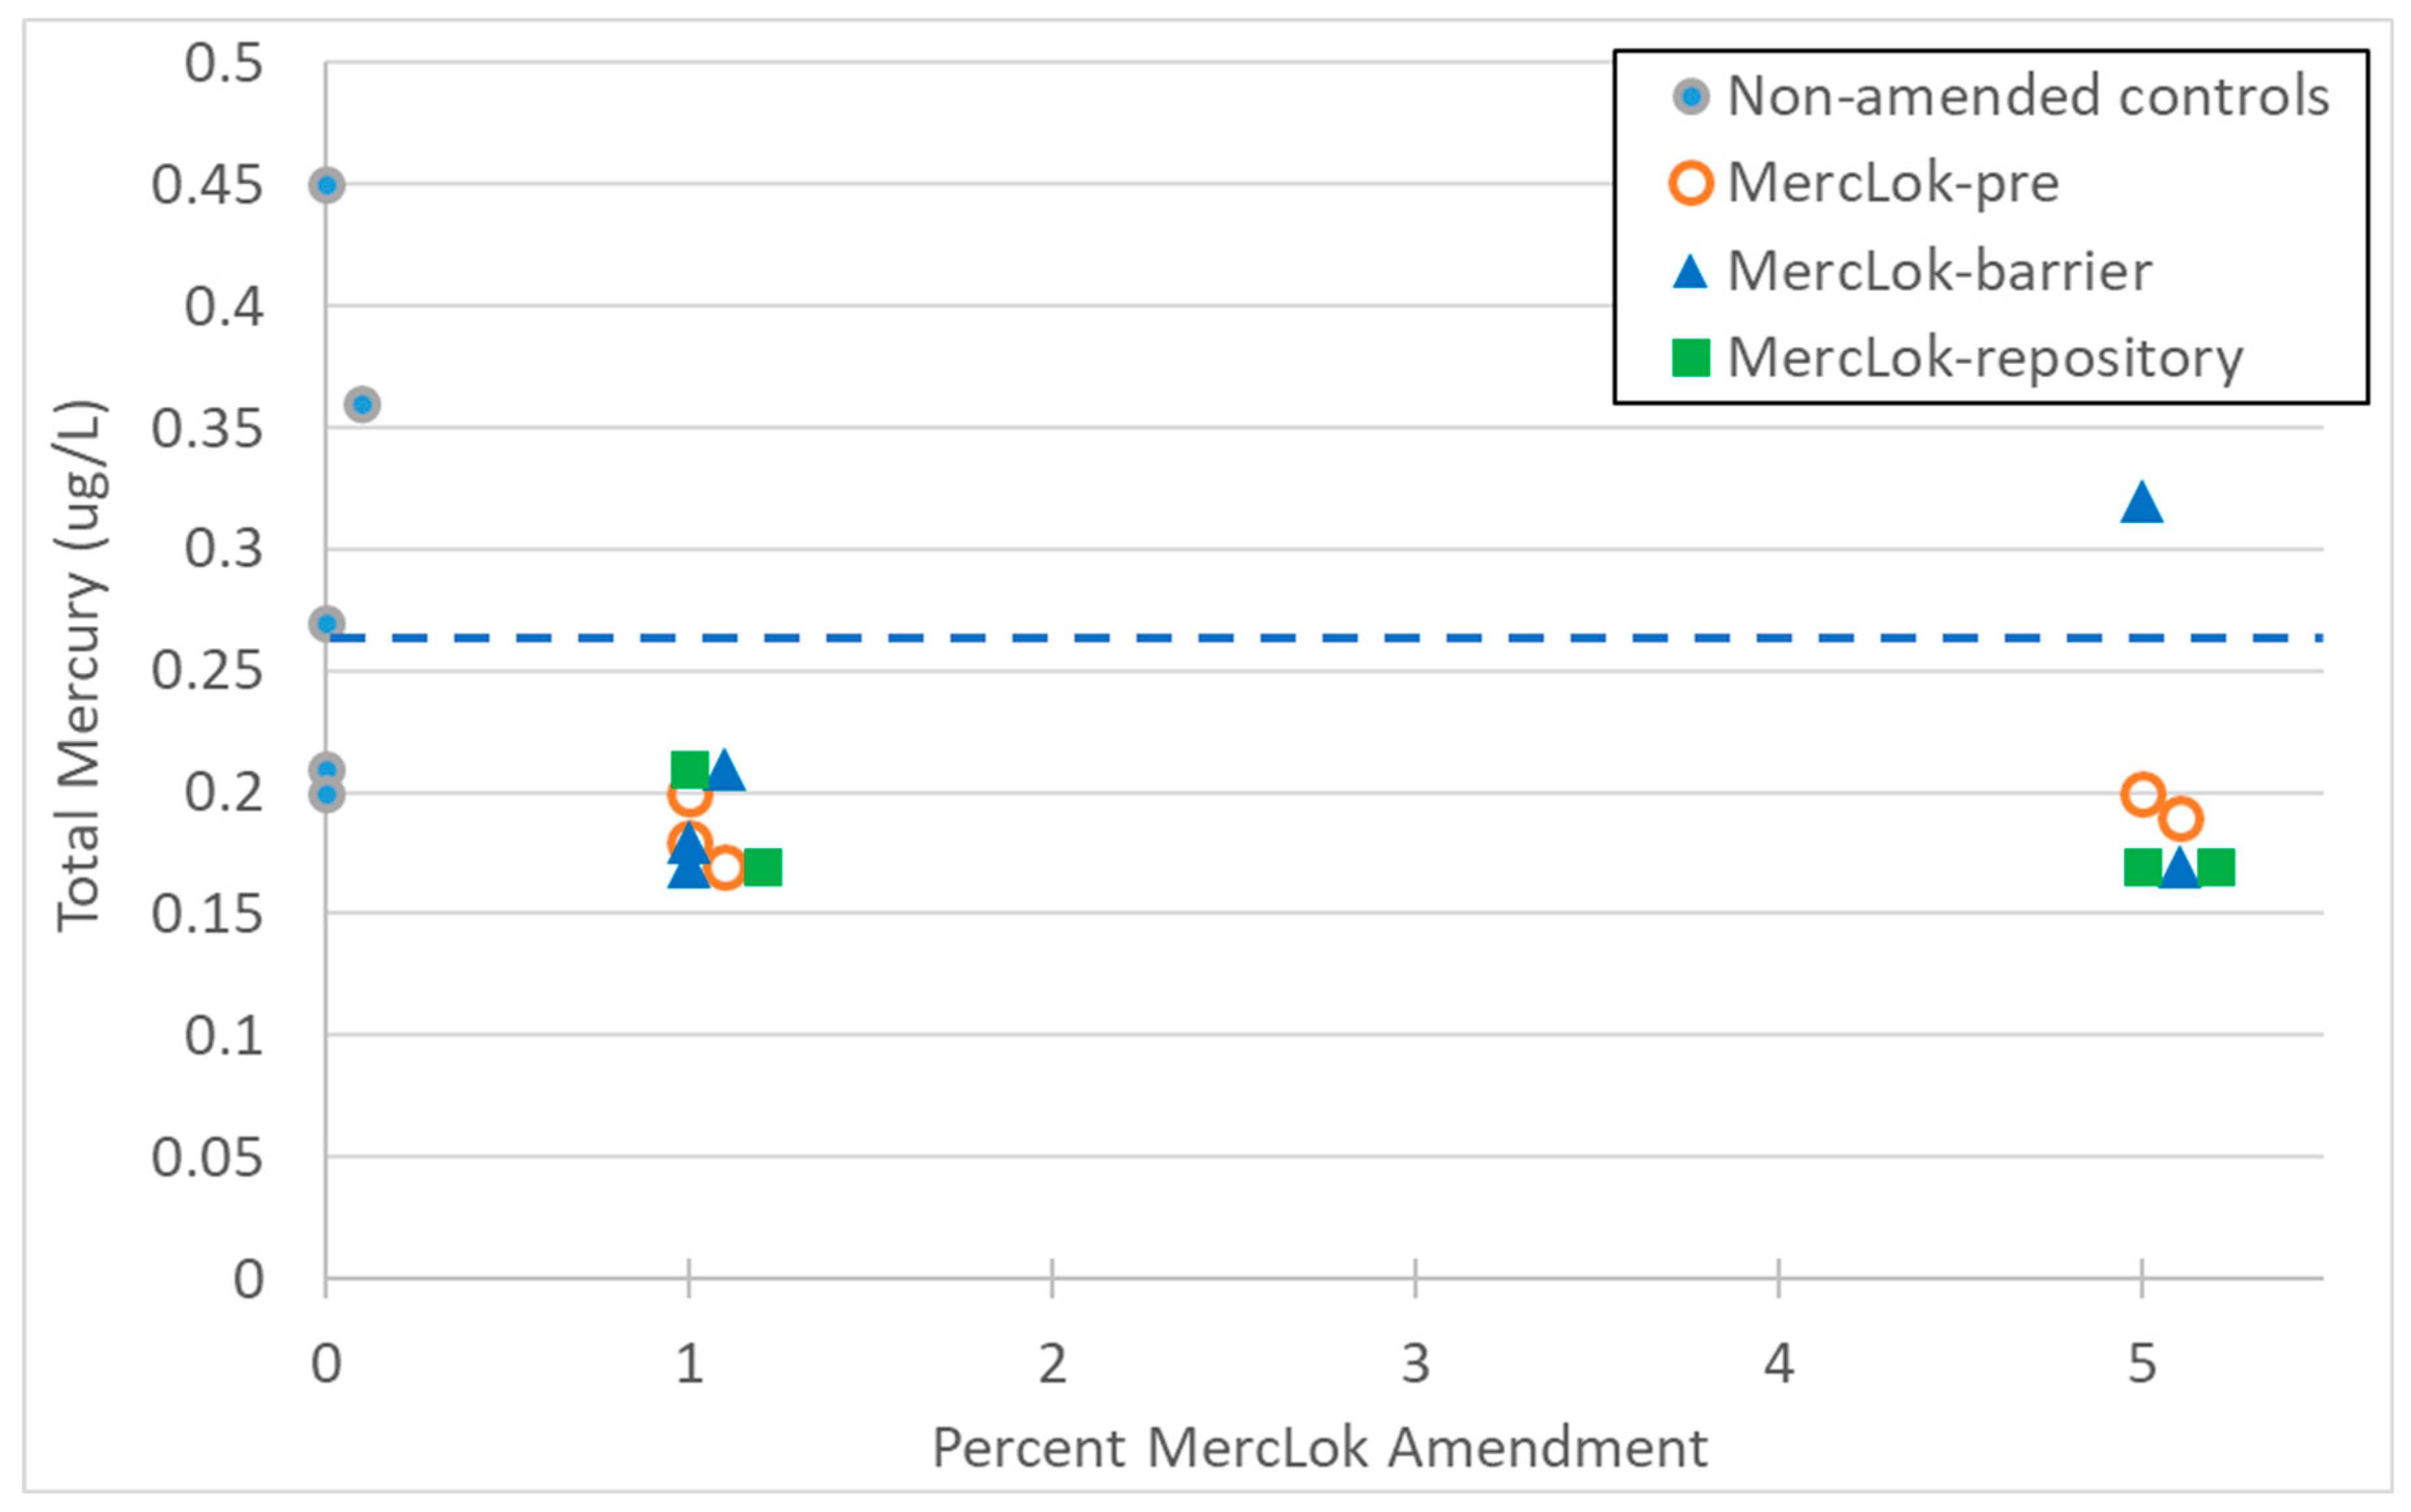Click the dashed blue horizontal reference line

click(1300, 637)
